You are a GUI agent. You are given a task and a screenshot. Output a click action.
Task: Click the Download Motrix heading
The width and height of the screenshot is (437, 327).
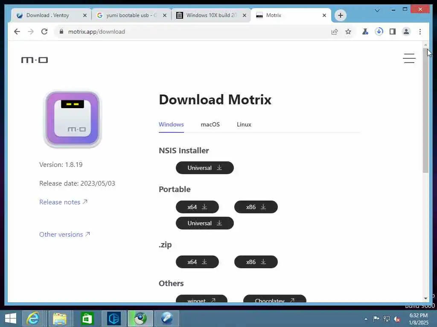coord(215,100)
